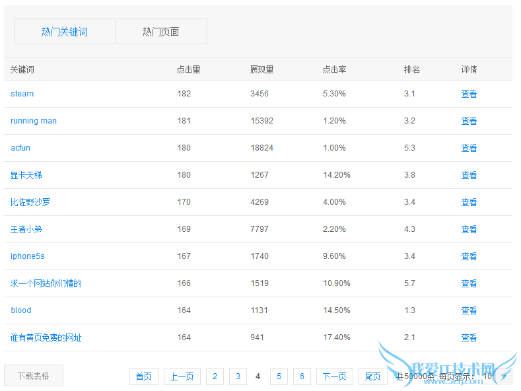521x391 pixels.
Task: Select click rate 9.60%
Action: click(334, 256)
